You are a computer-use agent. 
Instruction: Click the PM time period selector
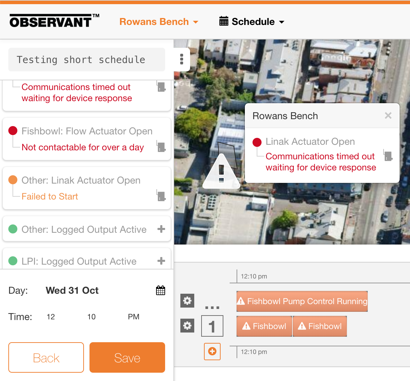(134, 317)
